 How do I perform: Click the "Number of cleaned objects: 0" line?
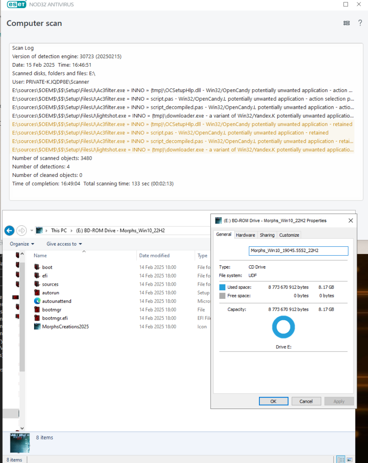coord(47,175)
